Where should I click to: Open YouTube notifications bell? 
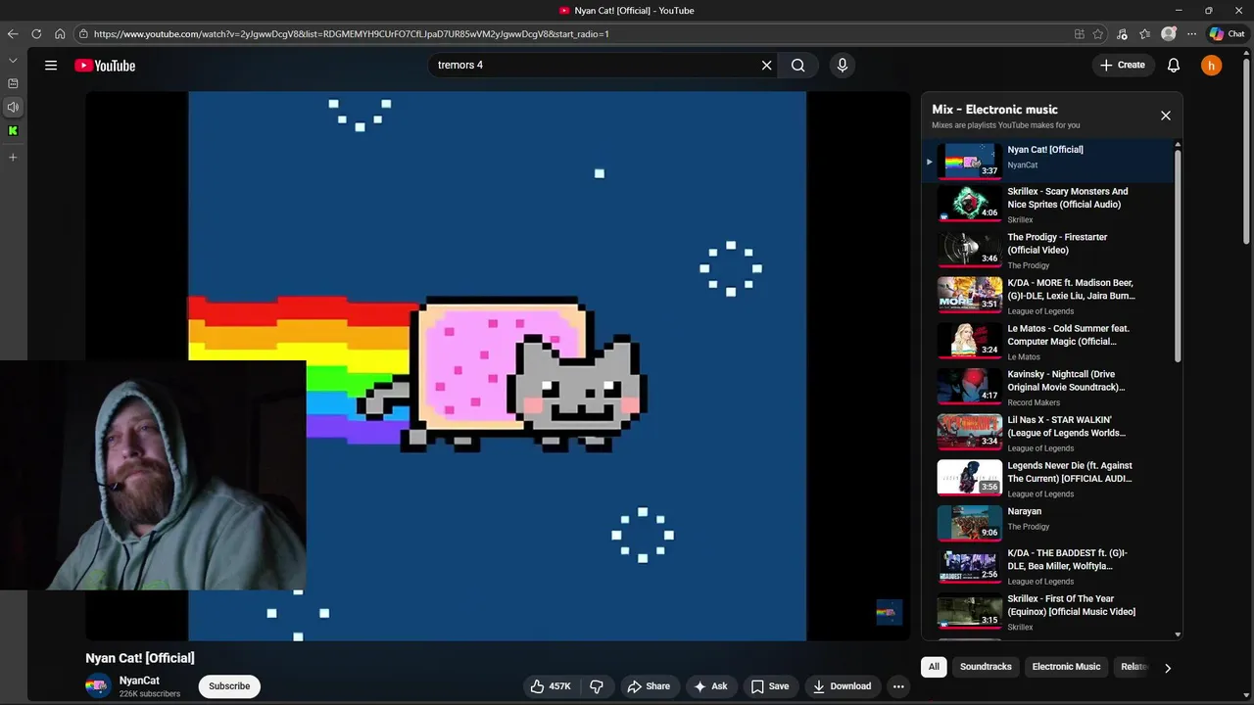pos(1174,66)
